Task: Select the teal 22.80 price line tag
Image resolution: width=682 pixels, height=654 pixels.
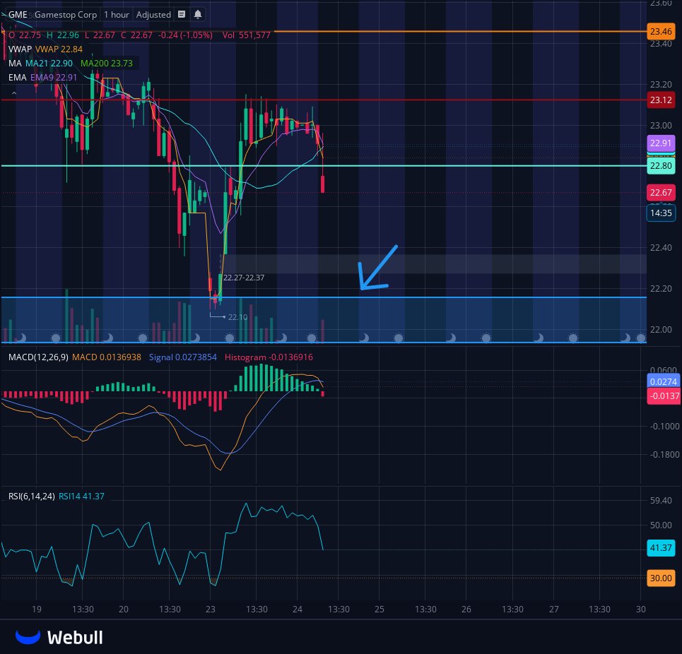Action: (x=661, y=165)
